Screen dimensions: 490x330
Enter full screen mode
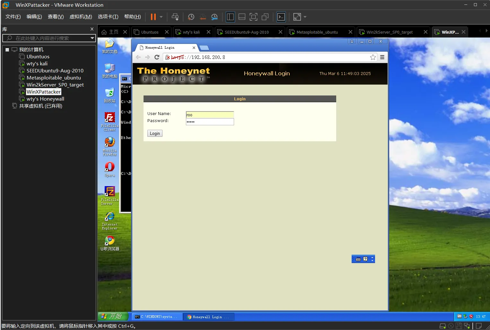(253, 17)
